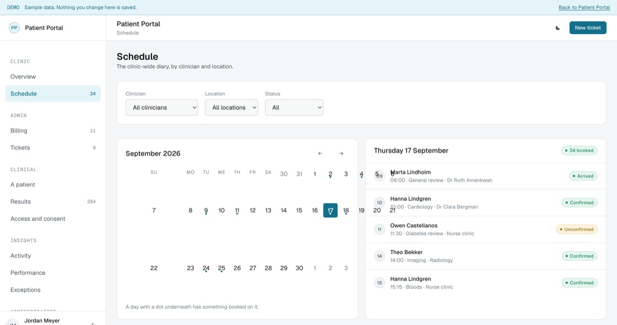Screen dimensions: 617x325
Task: Click the September 2026 month heading
Action: pyautogui.click(x=153, y=153)
